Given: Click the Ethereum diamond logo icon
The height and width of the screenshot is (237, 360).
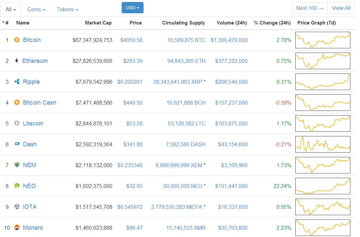Looking at the screenshot, I should coord(17,61).
